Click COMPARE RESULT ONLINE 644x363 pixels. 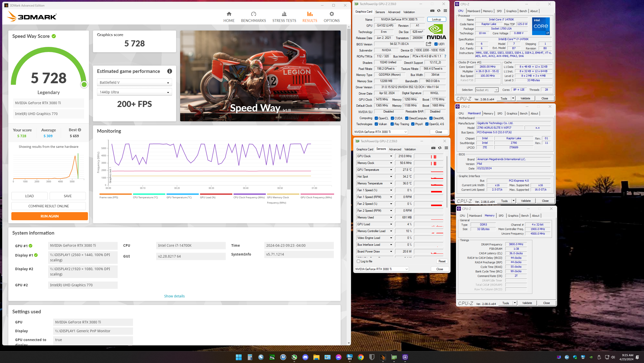[x=49, y=206]
